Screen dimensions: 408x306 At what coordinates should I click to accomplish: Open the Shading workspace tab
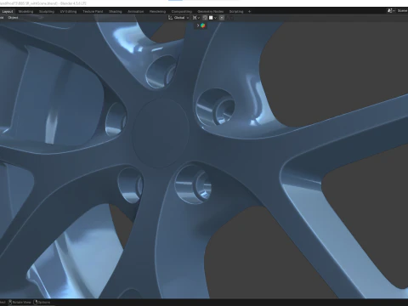[116, 12]
